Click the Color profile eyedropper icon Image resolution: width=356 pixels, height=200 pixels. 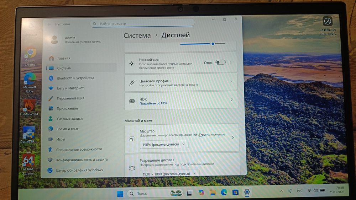tap(132, 83)
